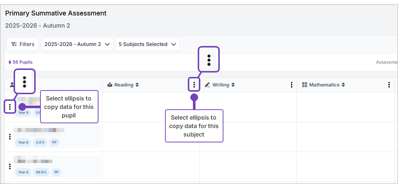Expand the 2025-2026 - Autumn 2 dropdown
398x184 pixels.
pyautogui.click(x=77, y=44)
